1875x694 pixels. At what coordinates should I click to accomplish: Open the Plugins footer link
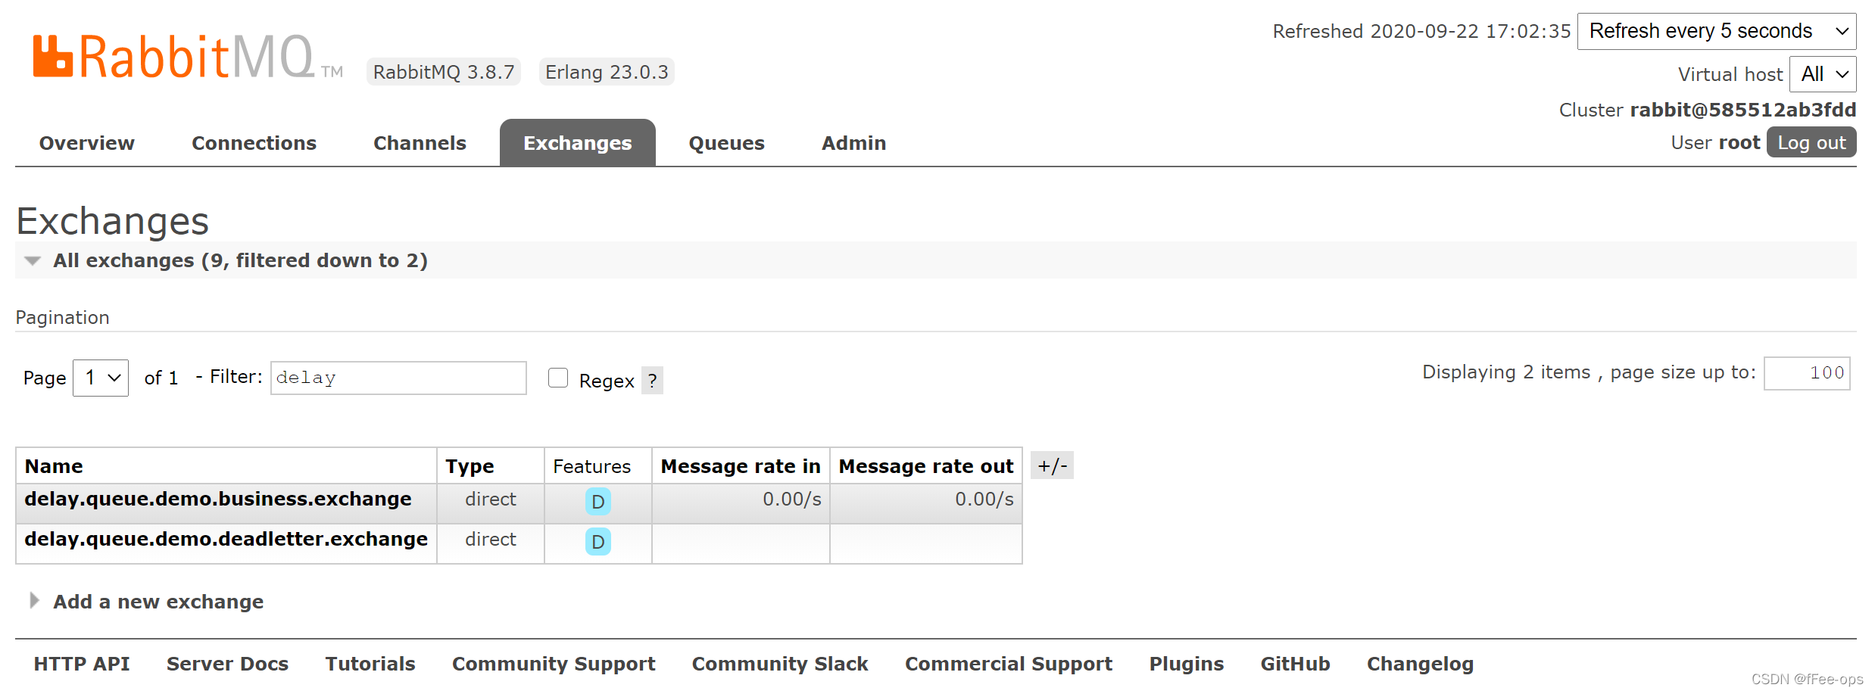tap(1187, 664)
